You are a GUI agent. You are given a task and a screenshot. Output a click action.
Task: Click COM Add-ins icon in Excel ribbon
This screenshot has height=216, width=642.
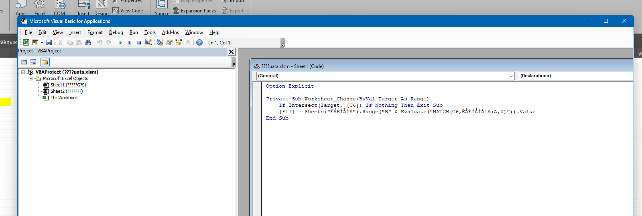[60, 5]
